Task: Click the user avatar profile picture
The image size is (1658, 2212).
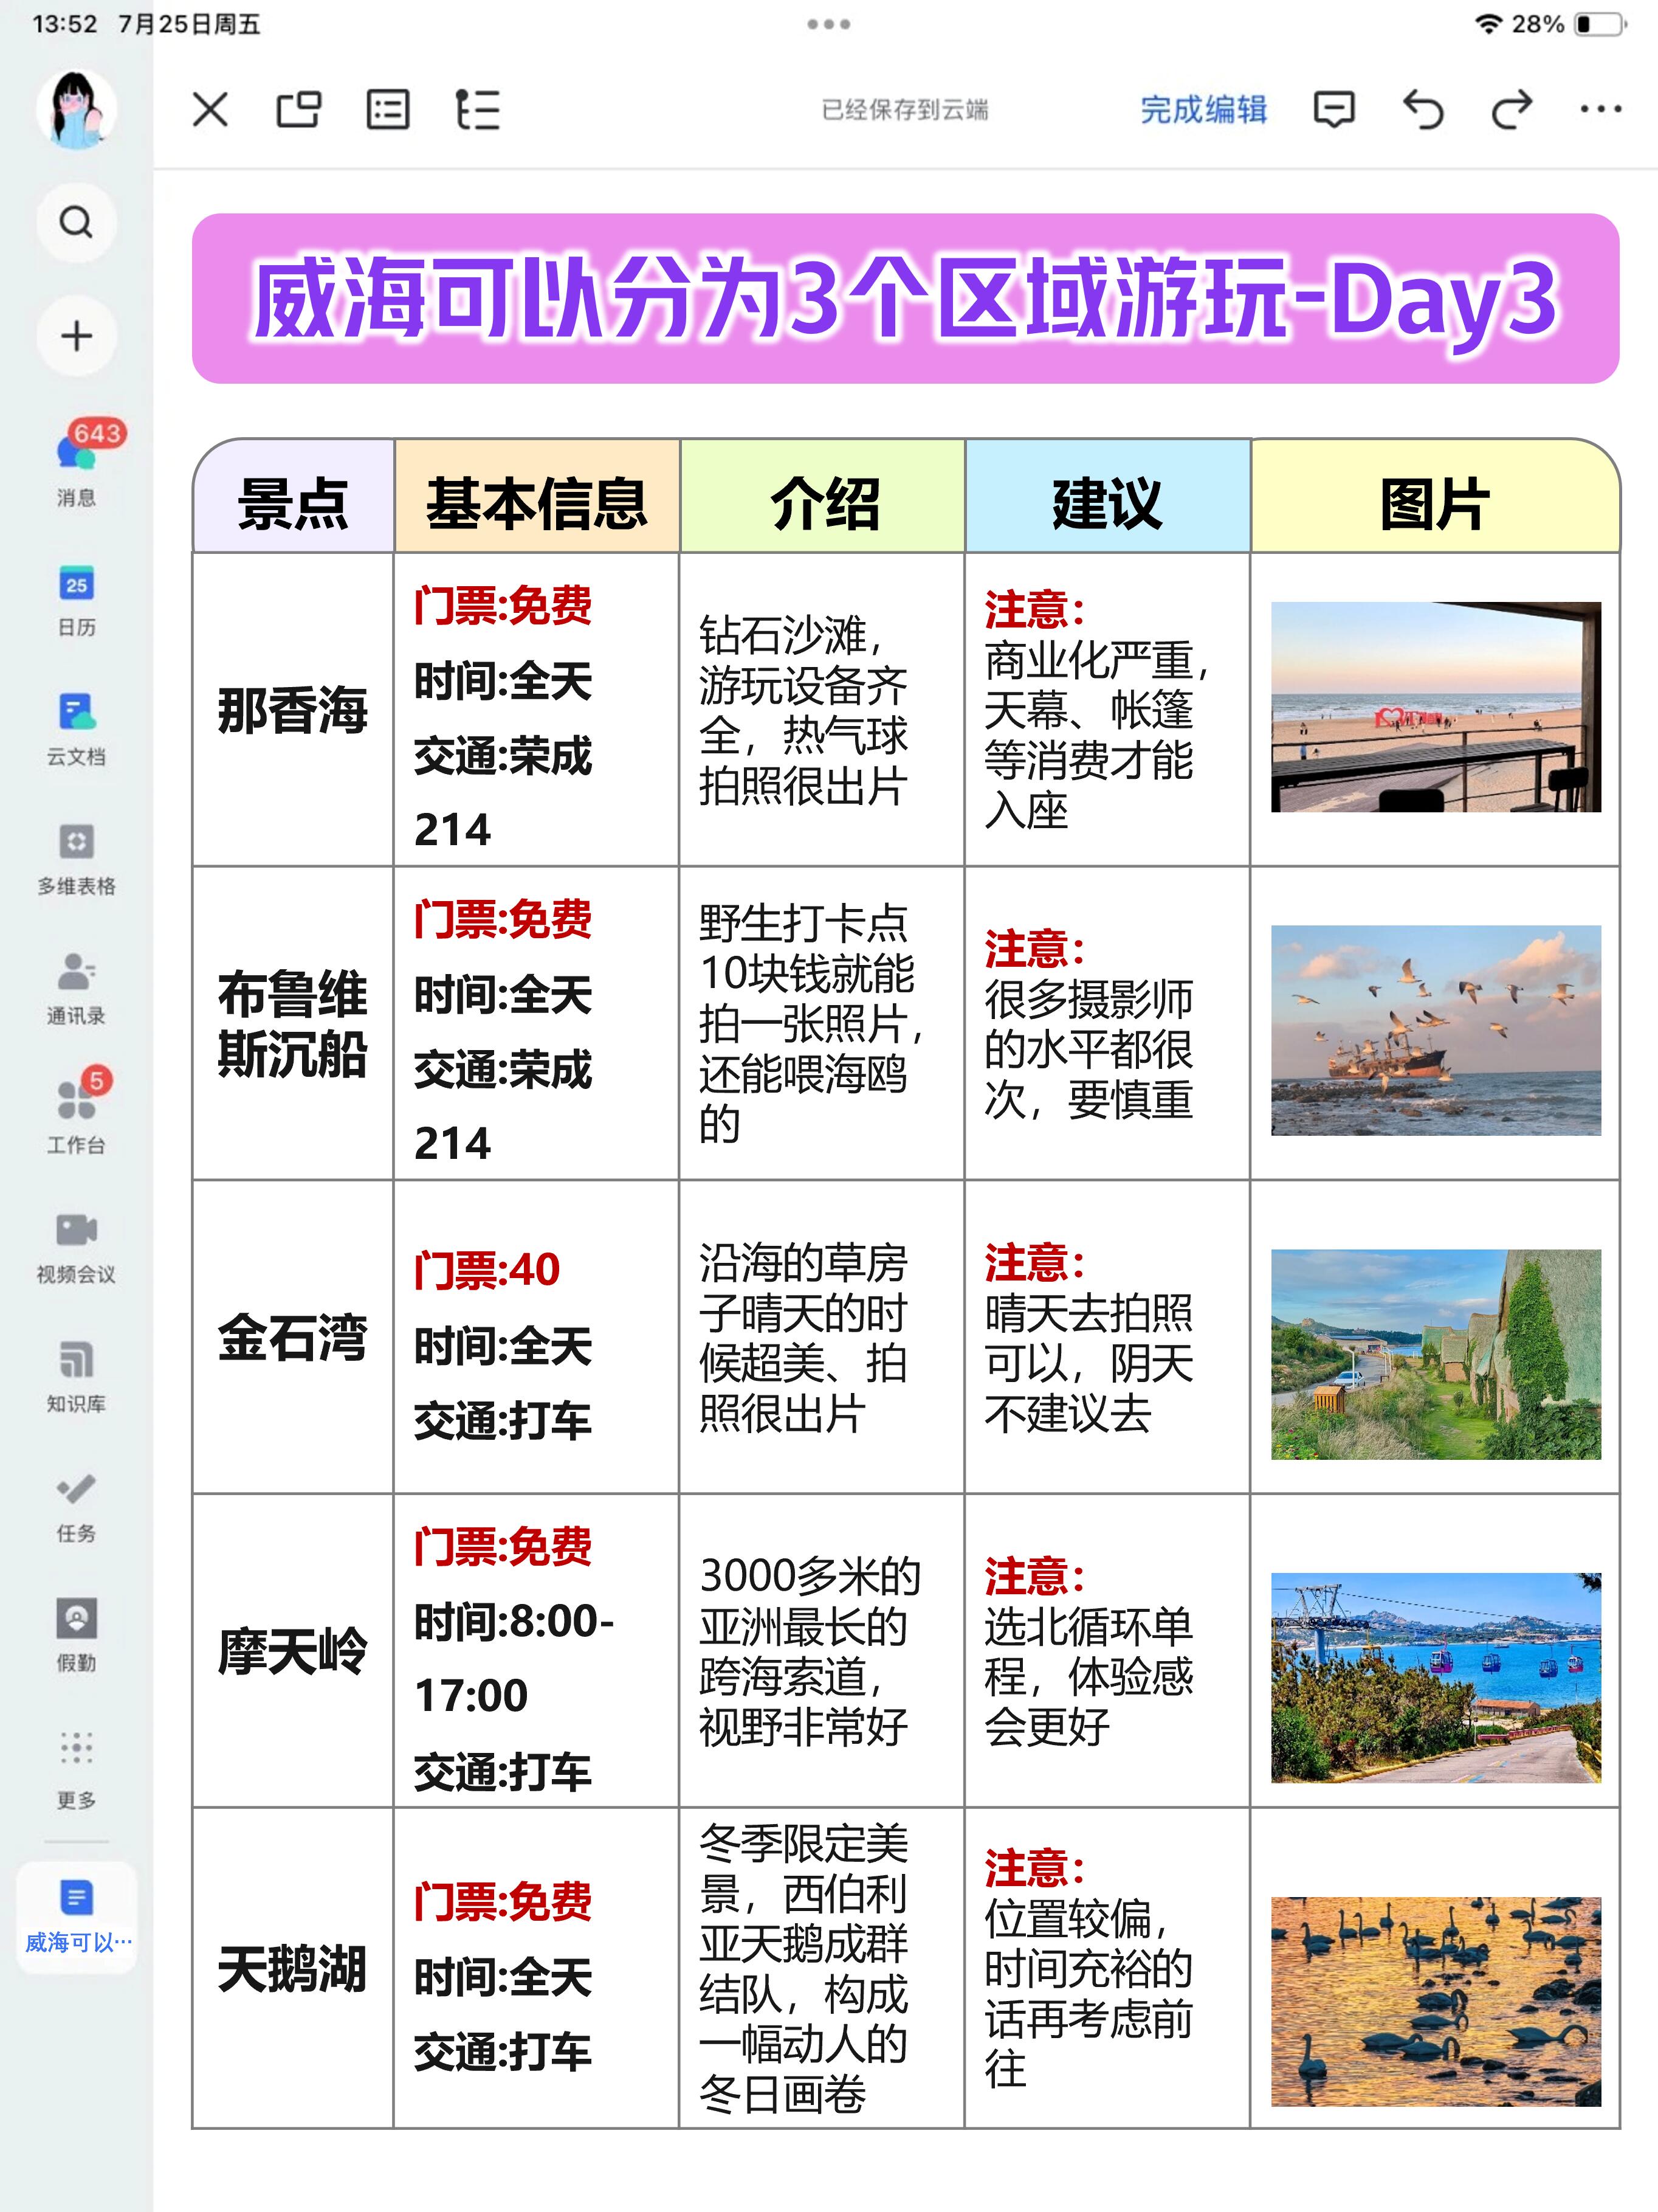Action: 76,109
